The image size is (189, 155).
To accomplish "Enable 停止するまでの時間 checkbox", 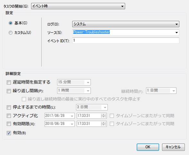I will coord(9,107).
